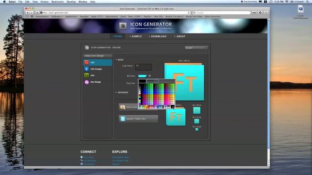
Task: Open the Subscriptions bookmark
Action: [x=112, y=17]
